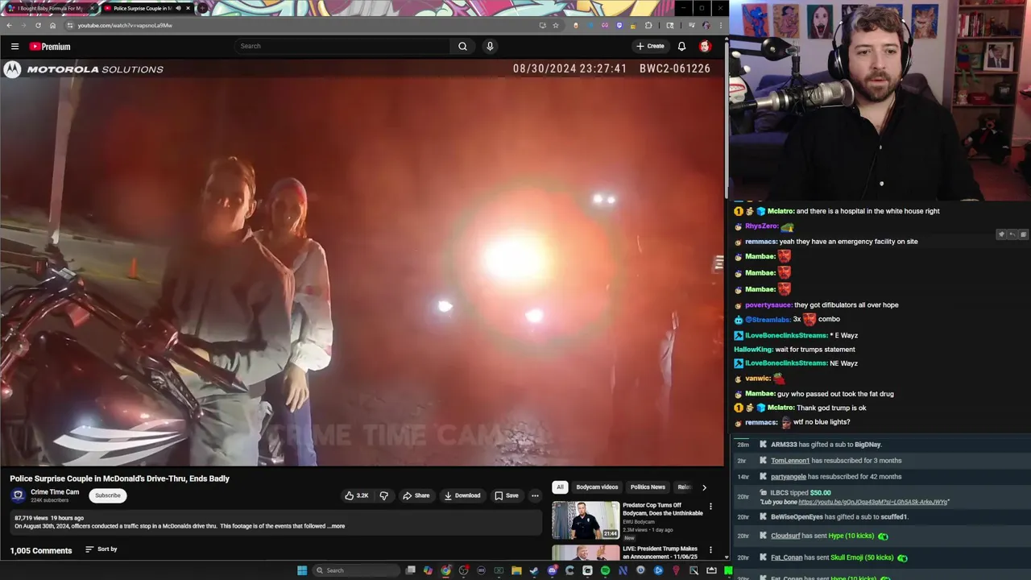This screenshot has width=1031, height=580.
Task: Click ARM333 gifted sub event entry
Action: [826, 445]
